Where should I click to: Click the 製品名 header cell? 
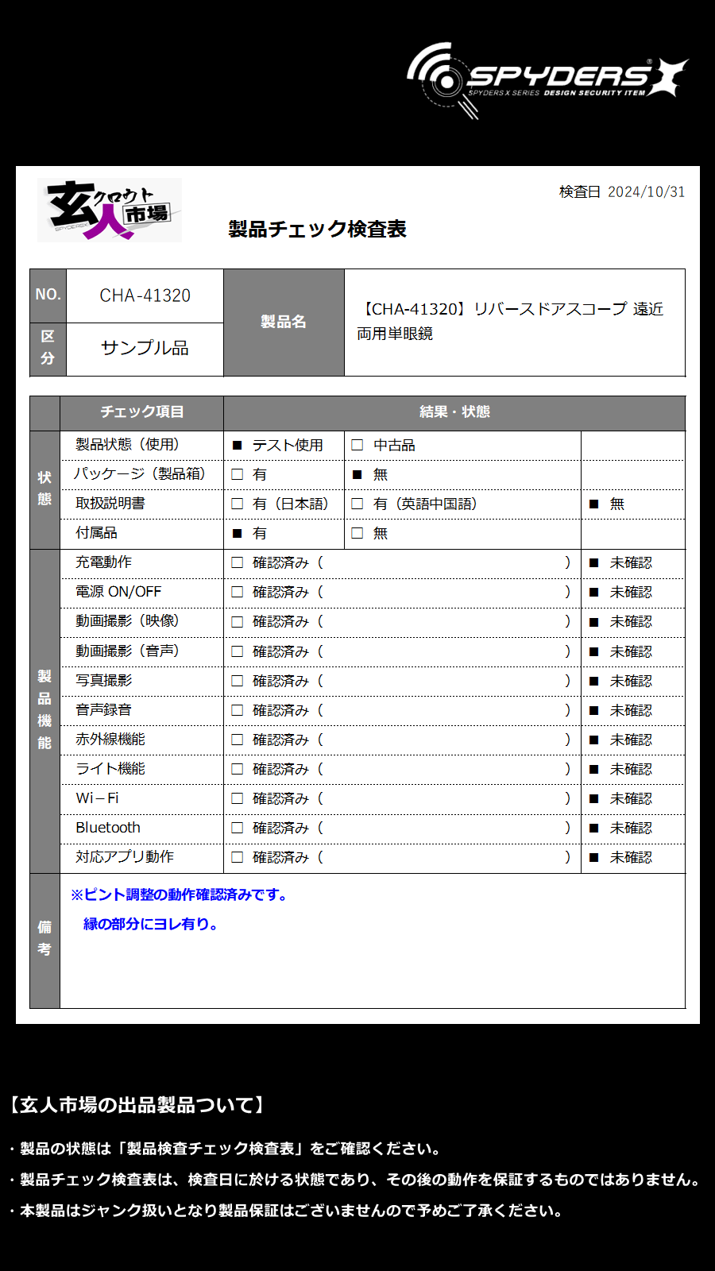(284, 323)
